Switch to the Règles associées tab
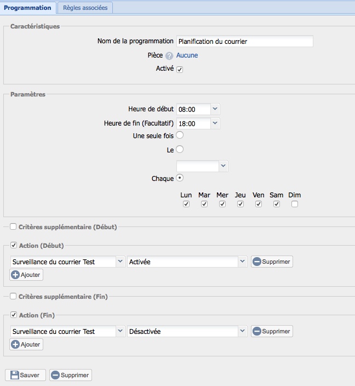The image size is (355, 386). tap(85, 8)
